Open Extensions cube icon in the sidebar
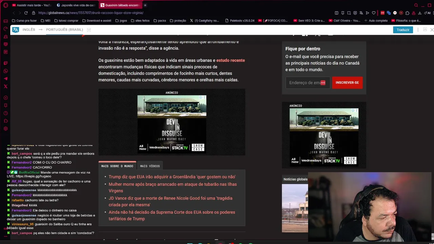 (5, 121)
